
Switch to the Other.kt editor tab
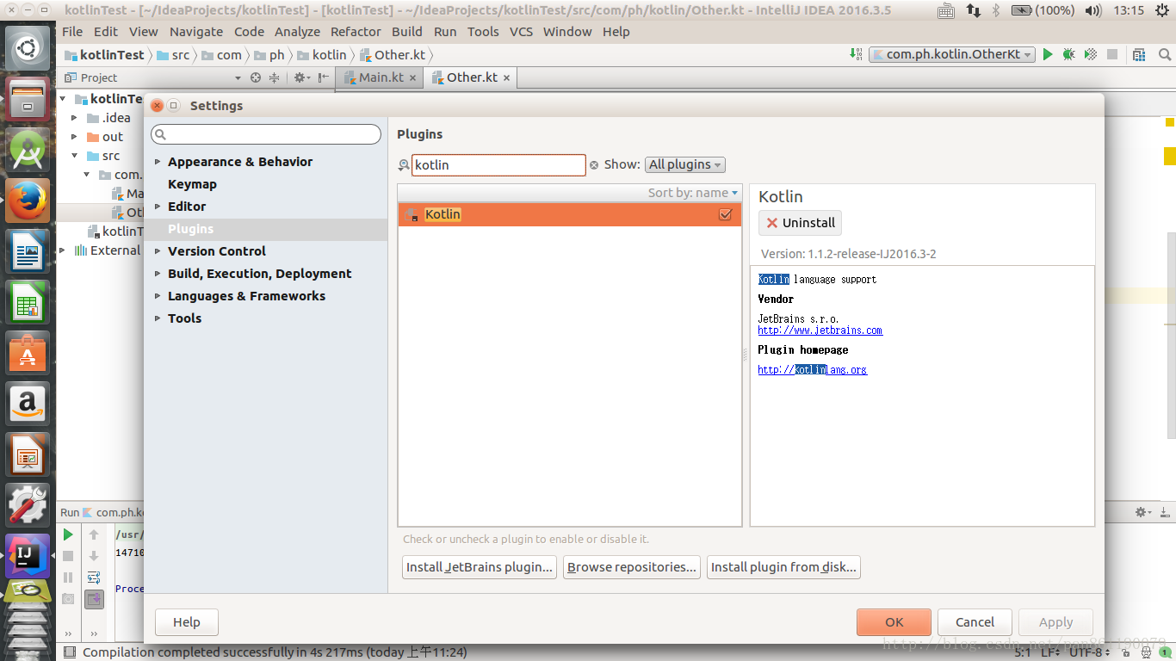[472, 77]
